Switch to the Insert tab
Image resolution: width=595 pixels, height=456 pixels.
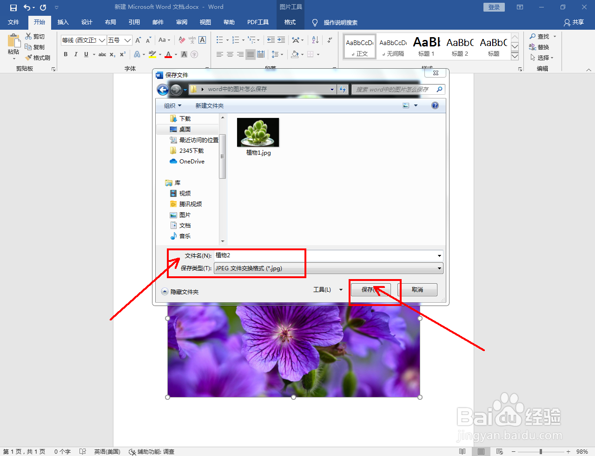pyautogui.click(x=63, y=22)
